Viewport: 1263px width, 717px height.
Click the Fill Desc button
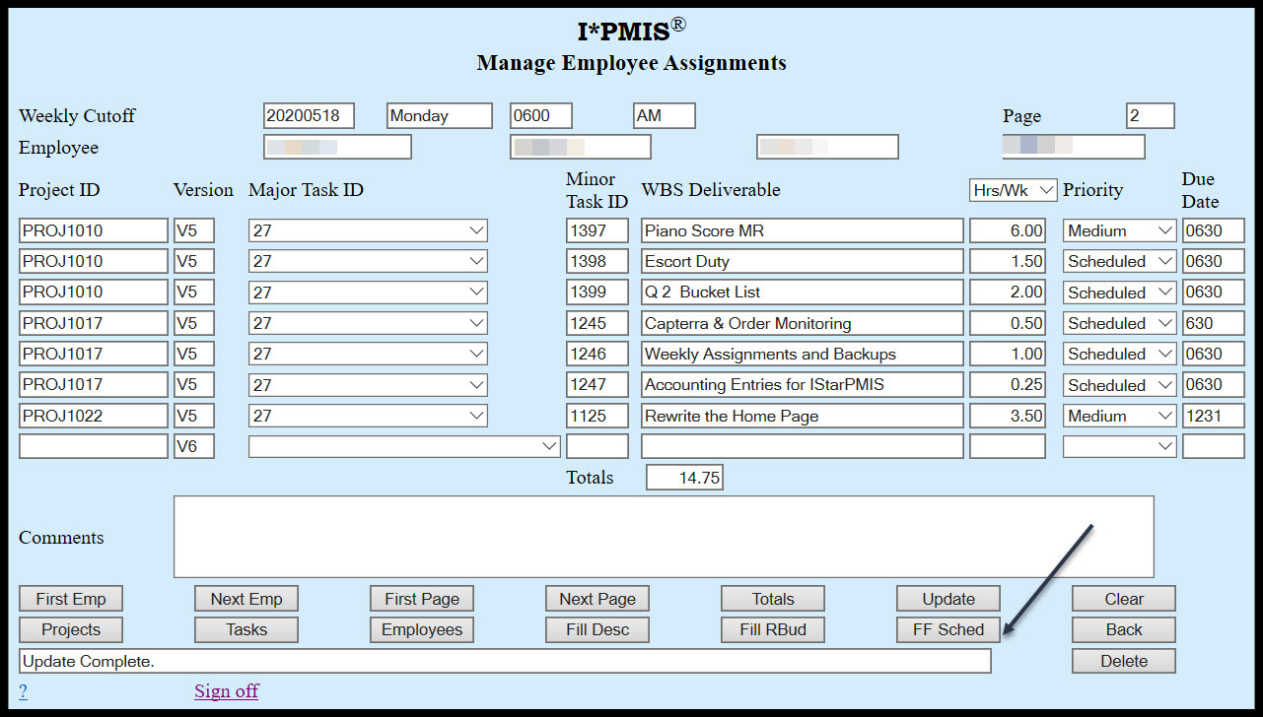pos(596,629)
